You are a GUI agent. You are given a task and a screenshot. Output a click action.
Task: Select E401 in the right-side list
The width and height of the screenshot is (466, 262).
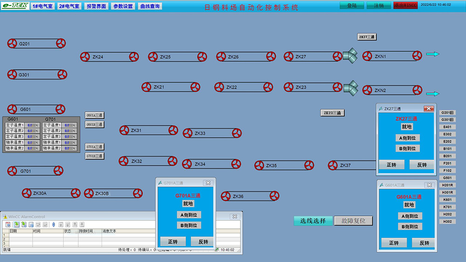click(447, 127)
